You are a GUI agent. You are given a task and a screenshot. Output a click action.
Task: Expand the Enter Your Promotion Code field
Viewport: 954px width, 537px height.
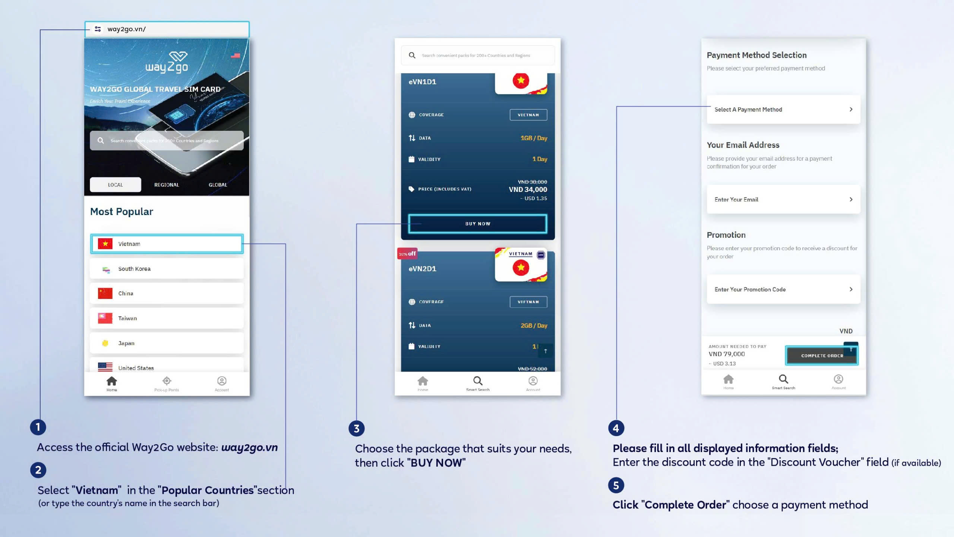pyautogui.click(x=850, y=289)
